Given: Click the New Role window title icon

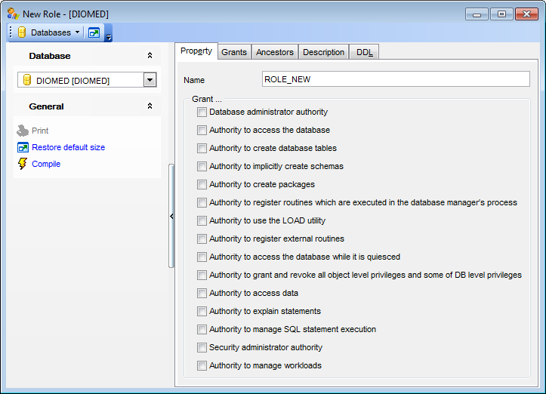Looking at the screenshot, I should pos(14,14).
